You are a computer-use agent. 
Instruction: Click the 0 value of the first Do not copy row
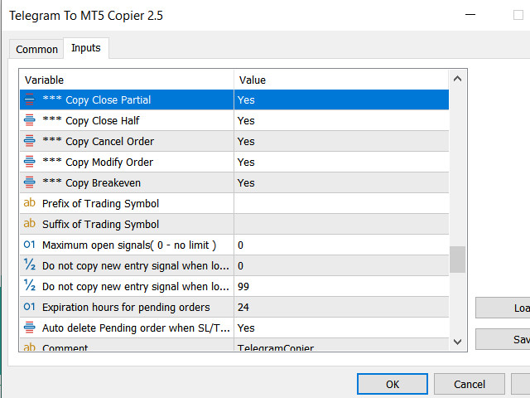(341, 265)
